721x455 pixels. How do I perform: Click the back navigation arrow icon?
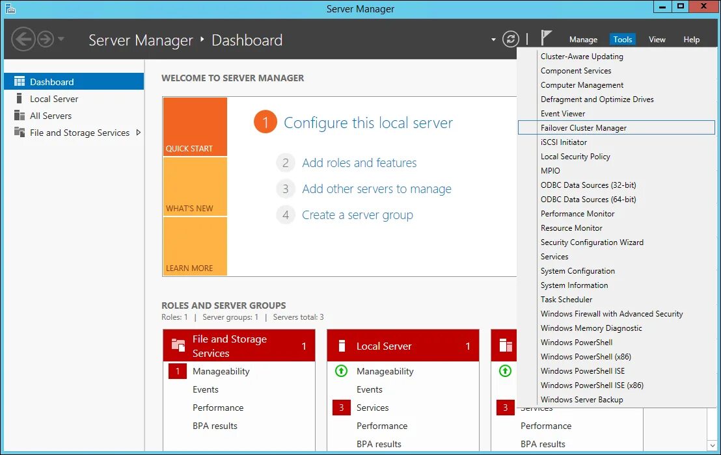[x=23, y=39]
